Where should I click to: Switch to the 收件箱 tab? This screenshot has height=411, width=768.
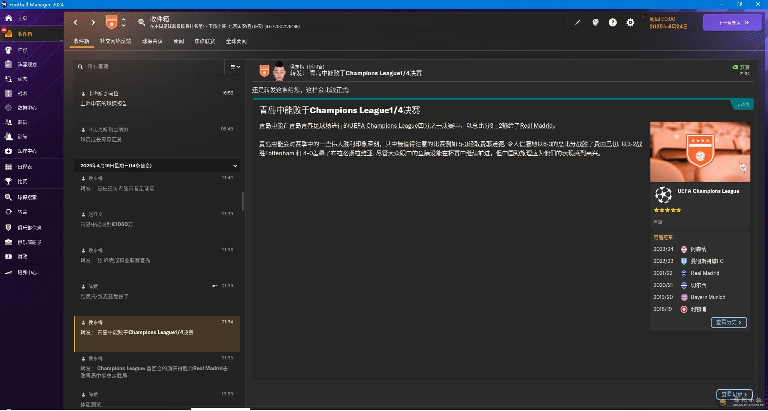(81, 41)
